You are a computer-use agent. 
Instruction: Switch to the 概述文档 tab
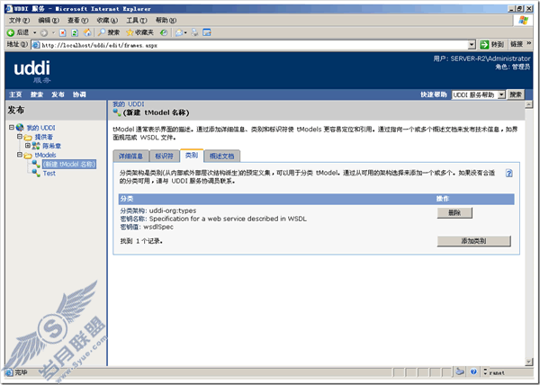[x=221, y=157]
